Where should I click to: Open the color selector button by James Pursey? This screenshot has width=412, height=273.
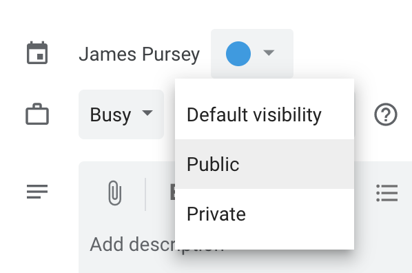tap(252, 54)
